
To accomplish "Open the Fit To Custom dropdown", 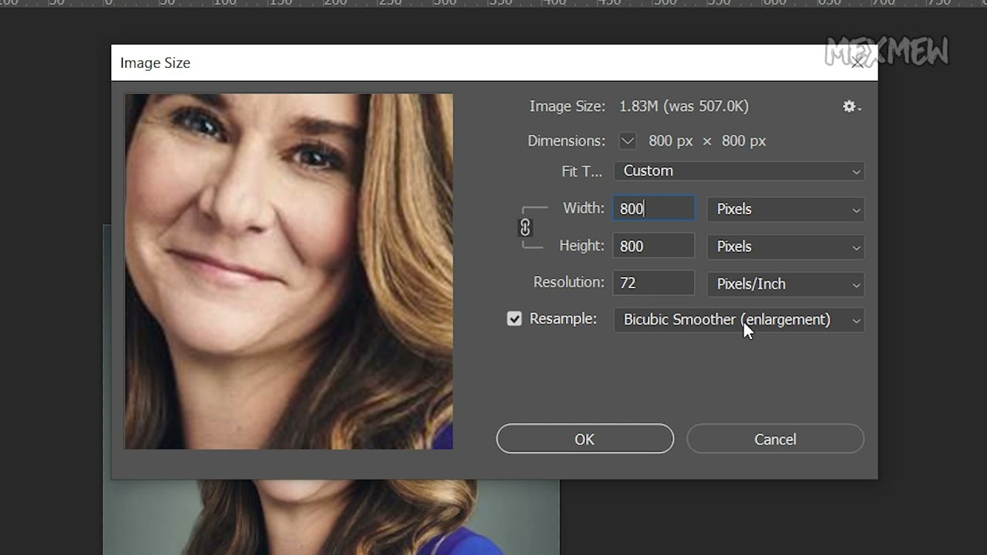I will 739,171.
